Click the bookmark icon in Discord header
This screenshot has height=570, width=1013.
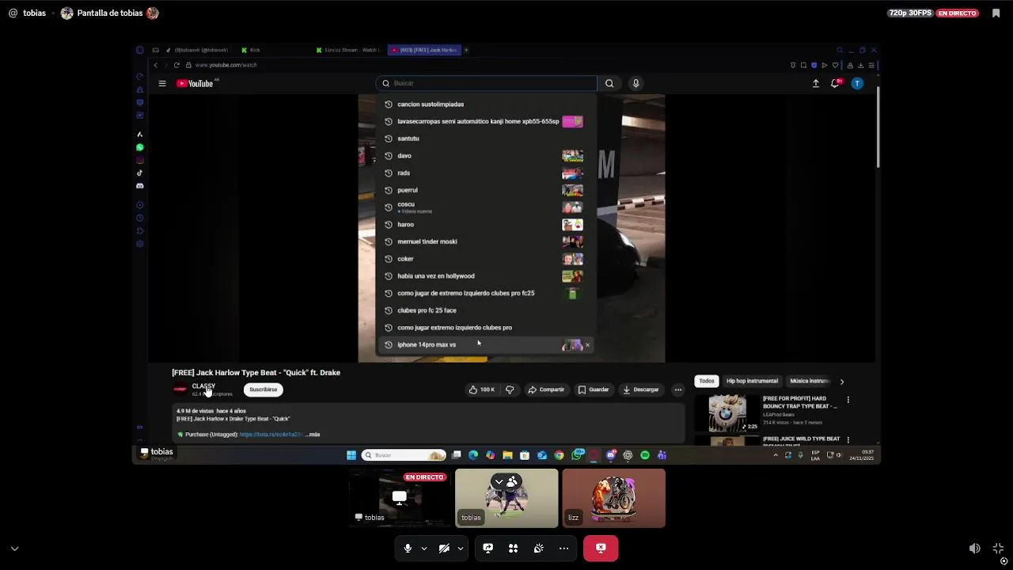(x=996, y=13)
